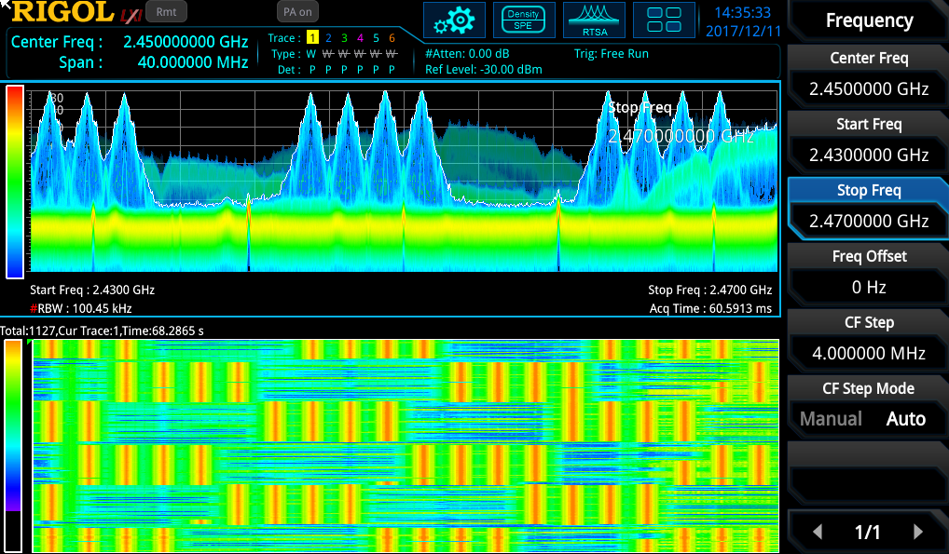The width and height of the screenshot is (949, 554).
Task: Select Trace 5 indicator
Action: (376, 37)
